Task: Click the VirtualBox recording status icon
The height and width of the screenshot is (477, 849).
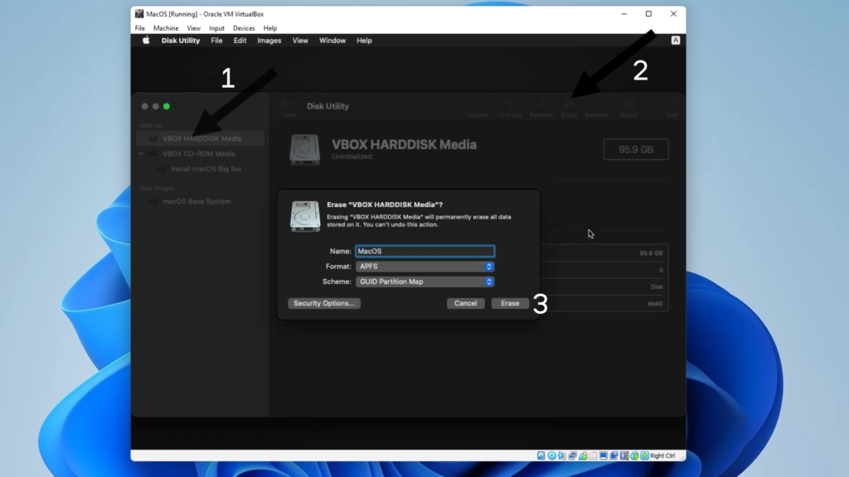Action: pyautogui.click(x=614, y=456)
